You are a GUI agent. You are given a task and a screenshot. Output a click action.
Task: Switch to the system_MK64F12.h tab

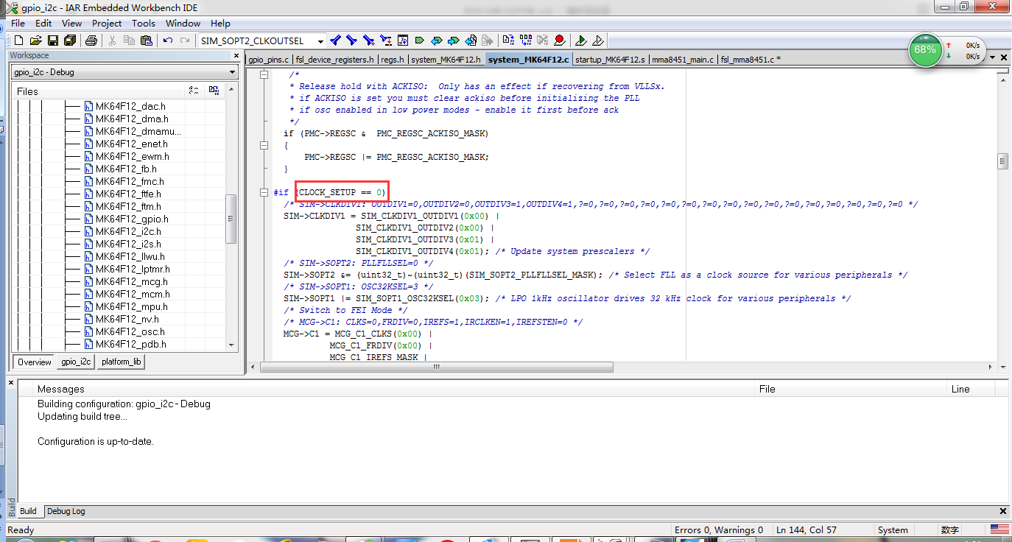[x=446, y=60]
